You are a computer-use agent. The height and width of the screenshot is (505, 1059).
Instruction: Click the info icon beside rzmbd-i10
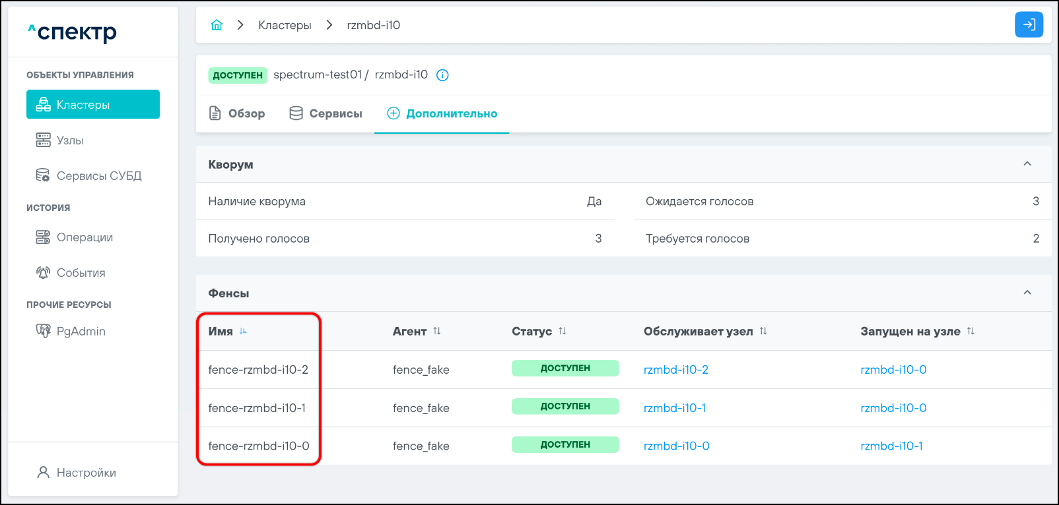(x=443, y=75)
